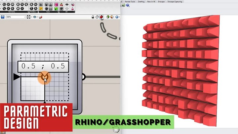This screenshot has height=134, width=238.
Task: Open the canvas zoom level dropdown showing 508%
Action: click(x=16, y=17)
